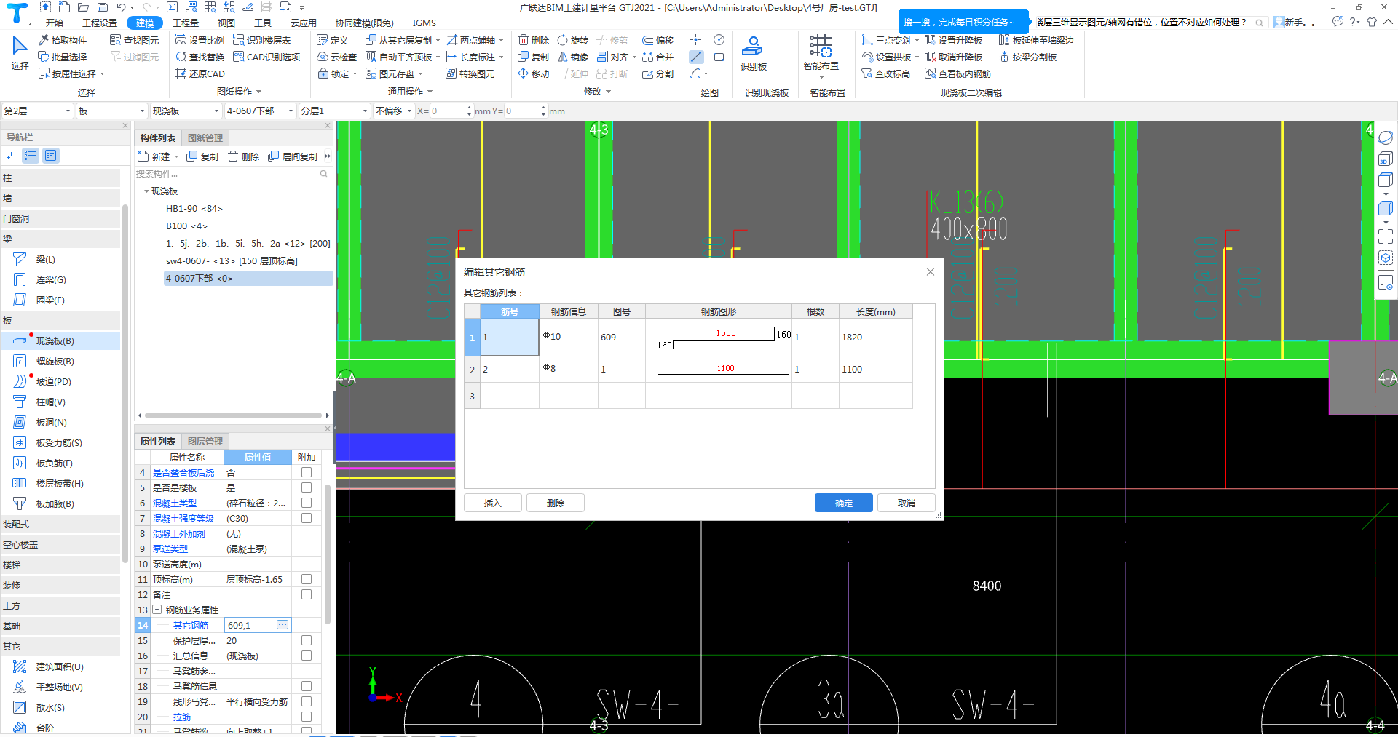
Task: Select the 旋转 rotate tool
Action: [573, 40]
